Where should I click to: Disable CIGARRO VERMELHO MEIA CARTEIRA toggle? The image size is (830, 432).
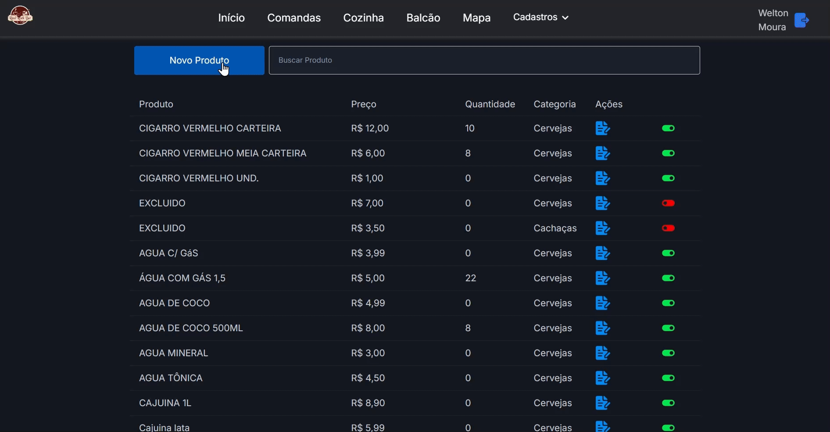(x=668, y=153)
